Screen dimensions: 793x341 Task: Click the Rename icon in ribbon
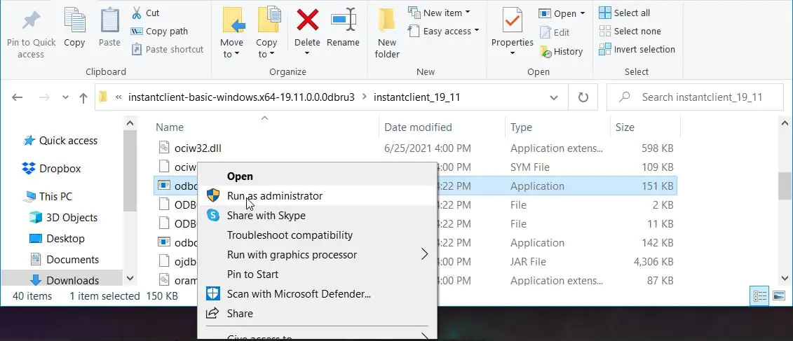343,20
